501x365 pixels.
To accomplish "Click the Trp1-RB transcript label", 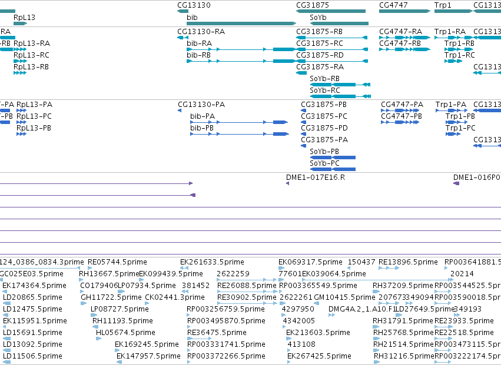I will tap(459, 43).
